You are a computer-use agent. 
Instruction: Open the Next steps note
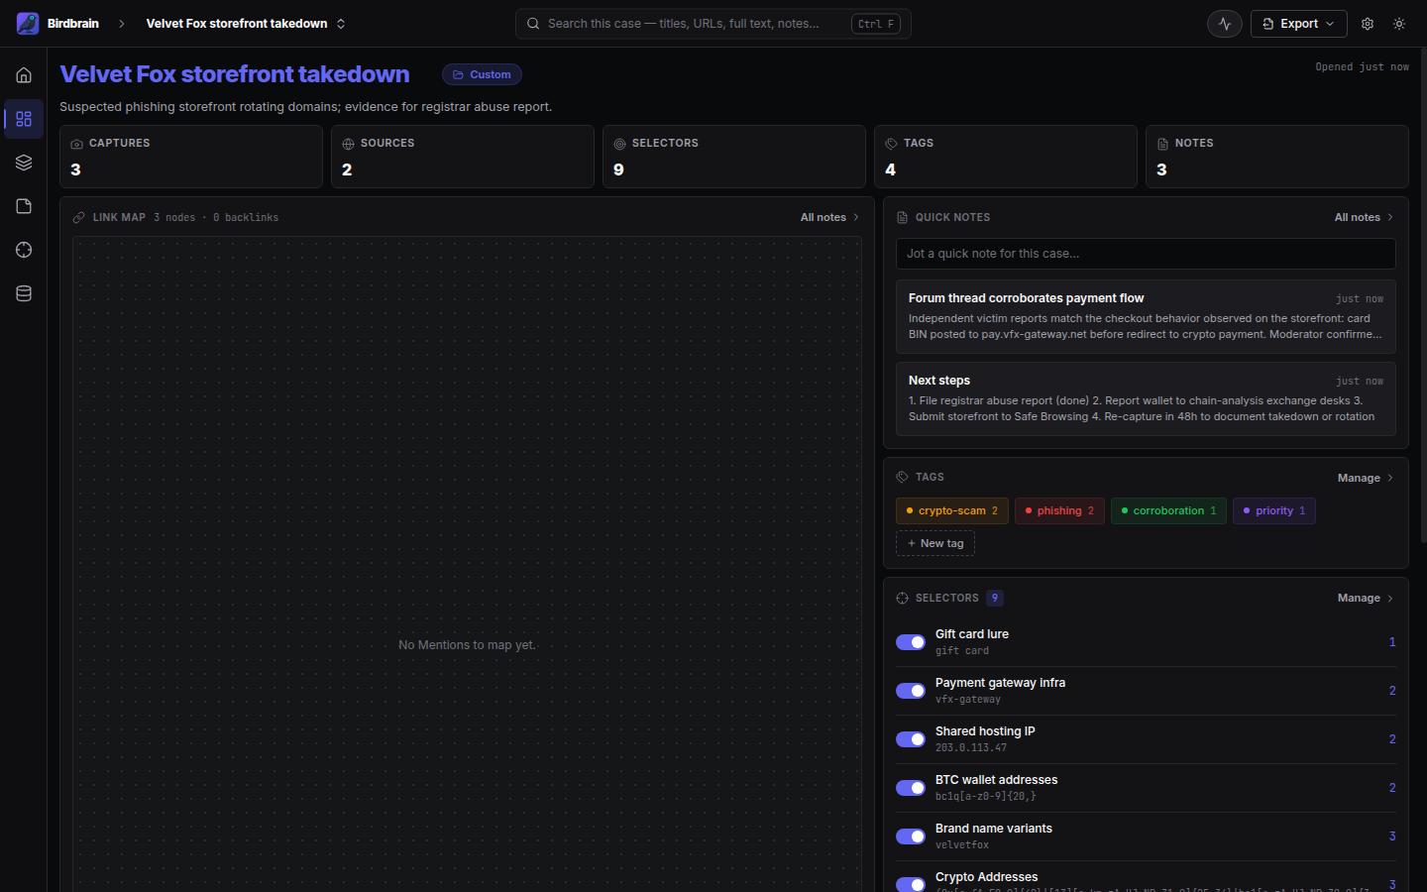(1146, 398)
